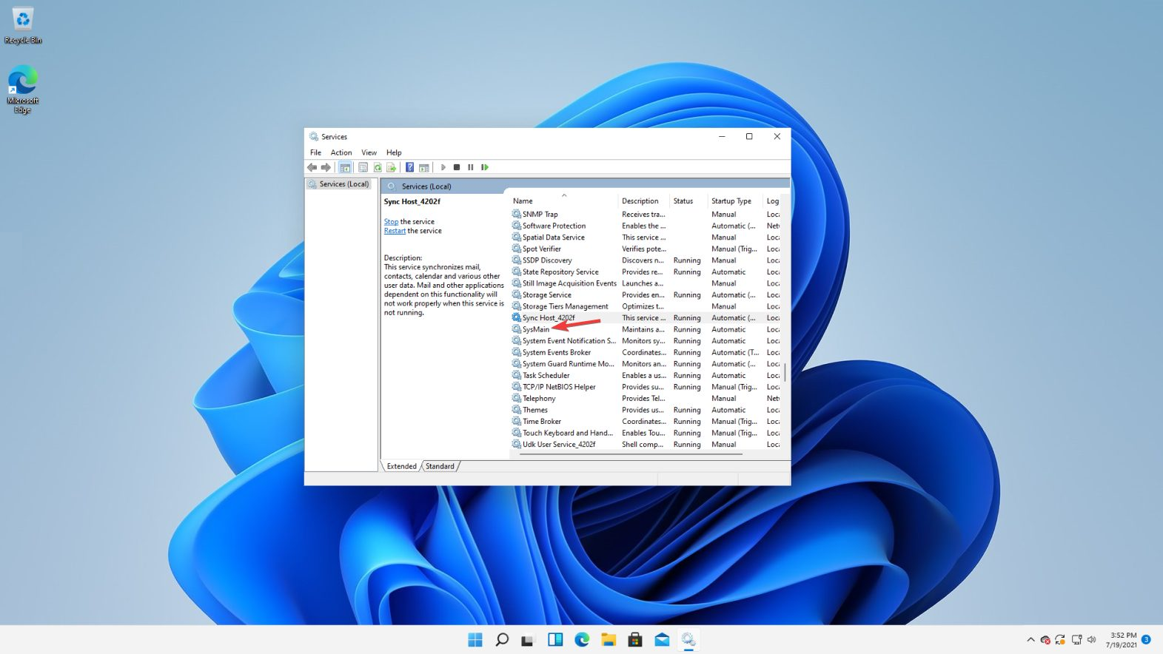Switch to the Standard tab
This screenshot has height=654, width=1163.
coord(440,466)
